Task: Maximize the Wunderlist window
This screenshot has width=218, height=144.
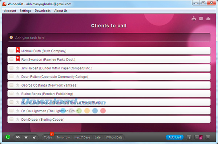Action: coord(203,3)
